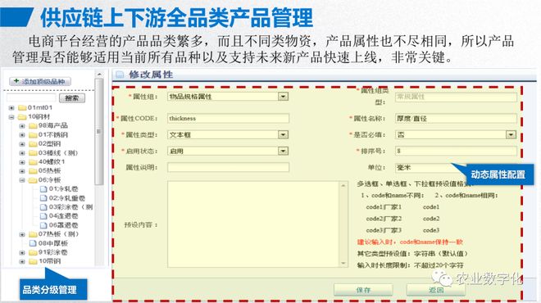The height and width of the screenshot is (303, 541).
Task: Click the category search text box
Action: coord(31,98)
